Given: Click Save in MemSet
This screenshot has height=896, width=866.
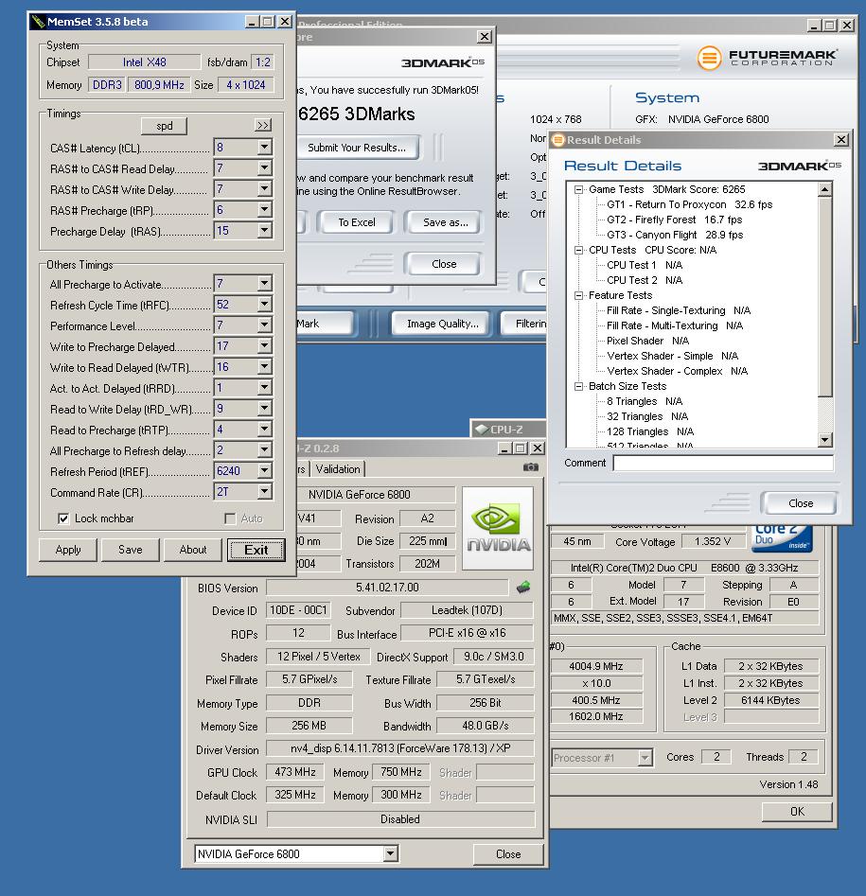Looking at the screenshot, I should coord(131,550).
